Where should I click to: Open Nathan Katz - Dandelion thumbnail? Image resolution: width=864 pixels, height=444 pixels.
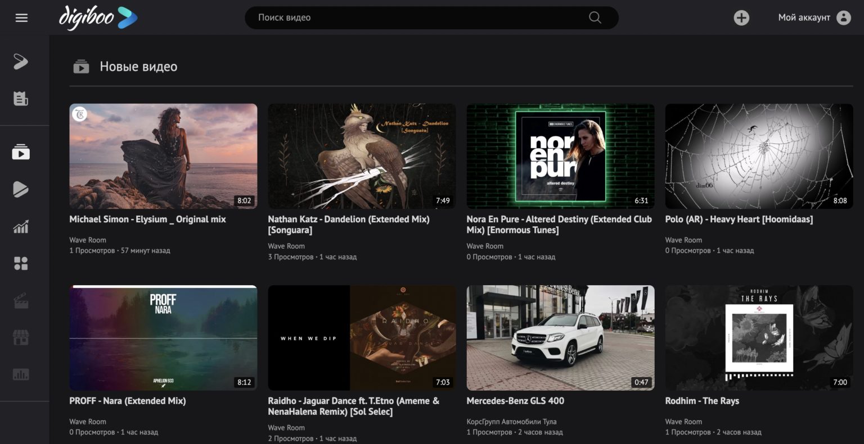[362, 156]
